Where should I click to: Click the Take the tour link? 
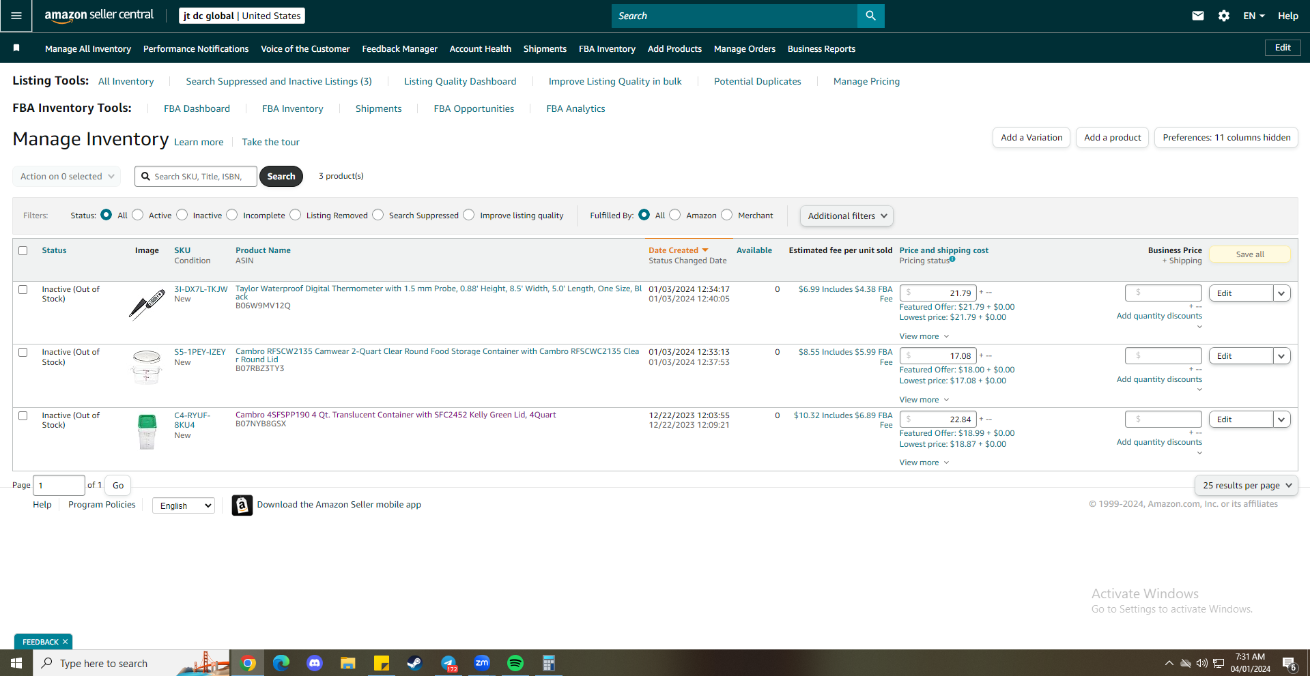tap(271, 142)
